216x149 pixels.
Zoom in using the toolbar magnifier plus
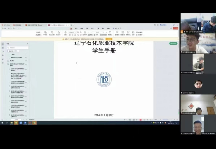81,32
